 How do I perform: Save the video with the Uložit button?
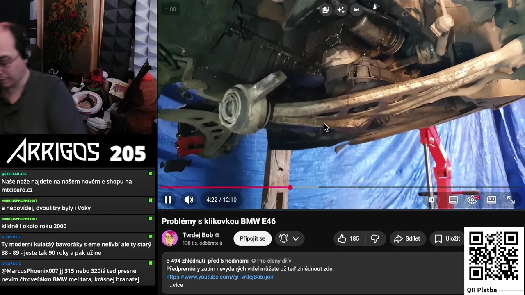pos(447,238)
